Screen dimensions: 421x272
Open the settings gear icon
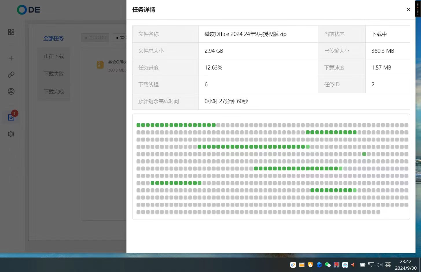point(11,134)
